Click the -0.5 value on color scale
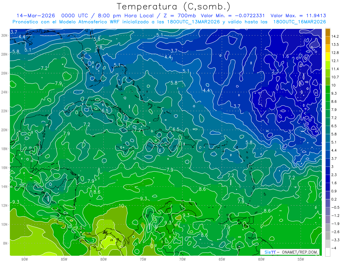Viewport: 341px width, 263px height. pyautogui.click(x=335, y=207)
